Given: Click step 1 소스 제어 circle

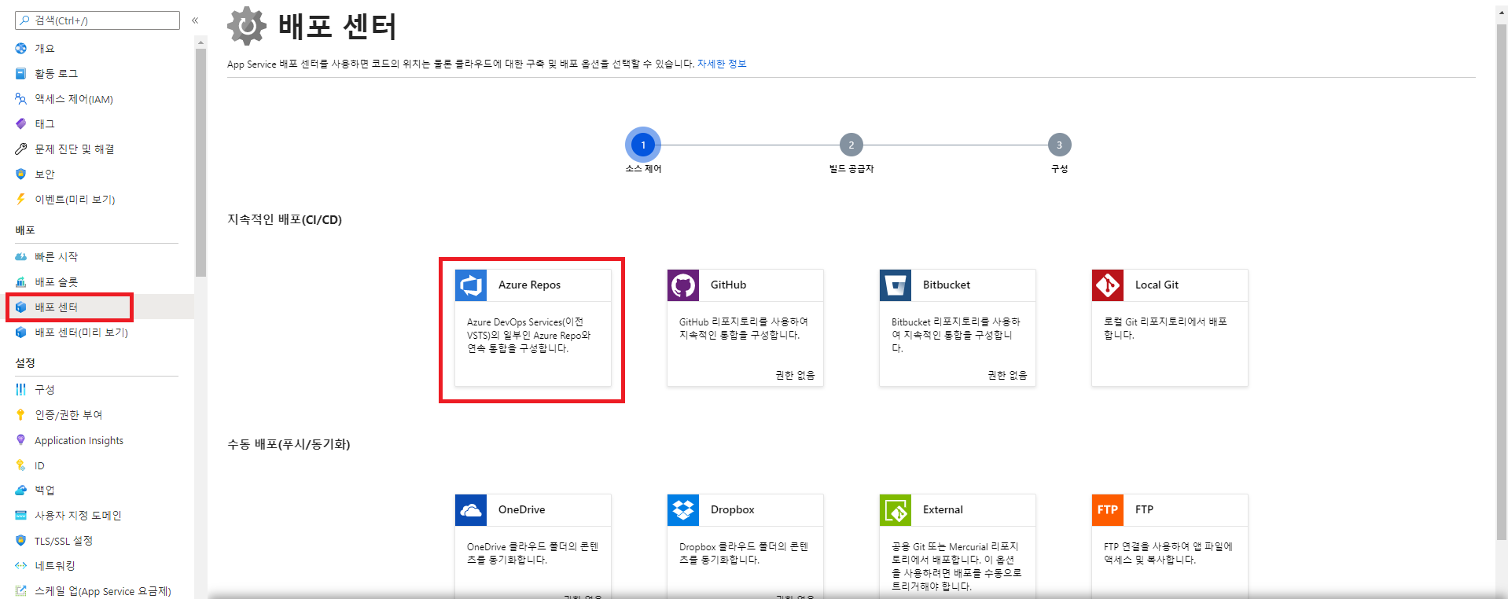Looking at the screenshot, I should (x=643, y=145).
